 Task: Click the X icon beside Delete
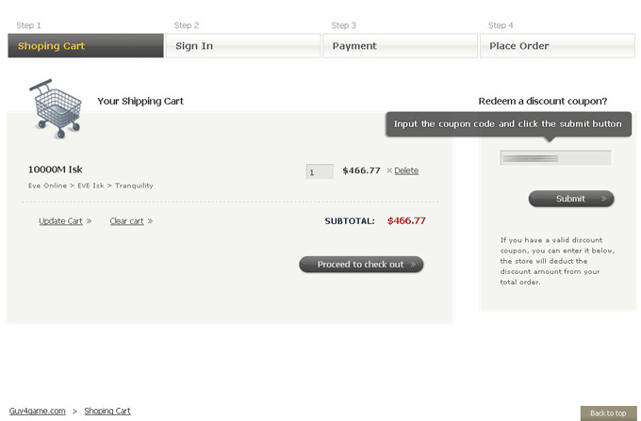click(x=389, y=170)
